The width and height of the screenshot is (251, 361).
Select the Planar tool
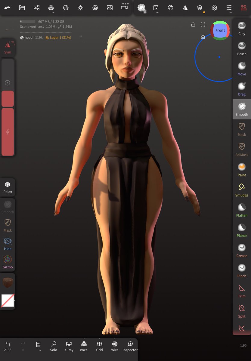point(242,230)
